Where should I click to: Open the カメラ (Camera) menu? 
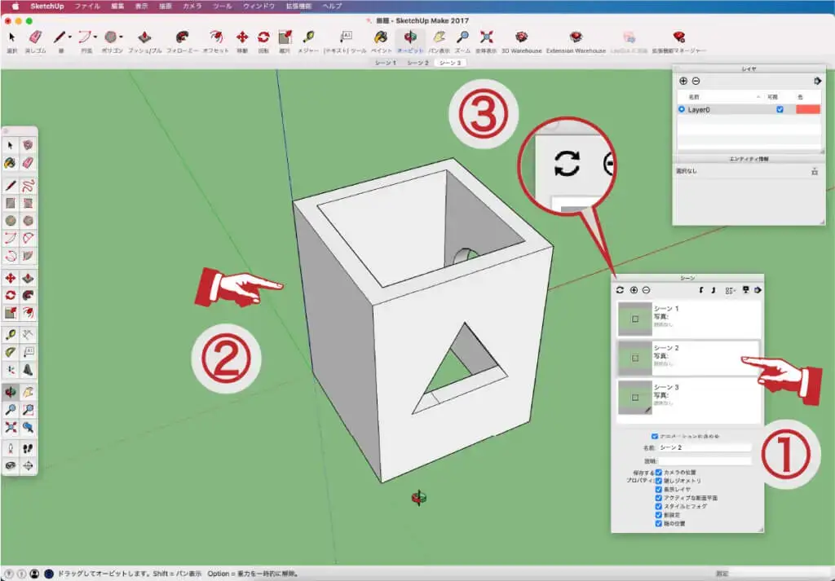[192, 6]
